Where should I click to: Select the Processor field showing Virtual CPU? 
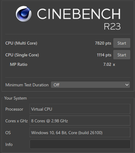pos(80,109)
